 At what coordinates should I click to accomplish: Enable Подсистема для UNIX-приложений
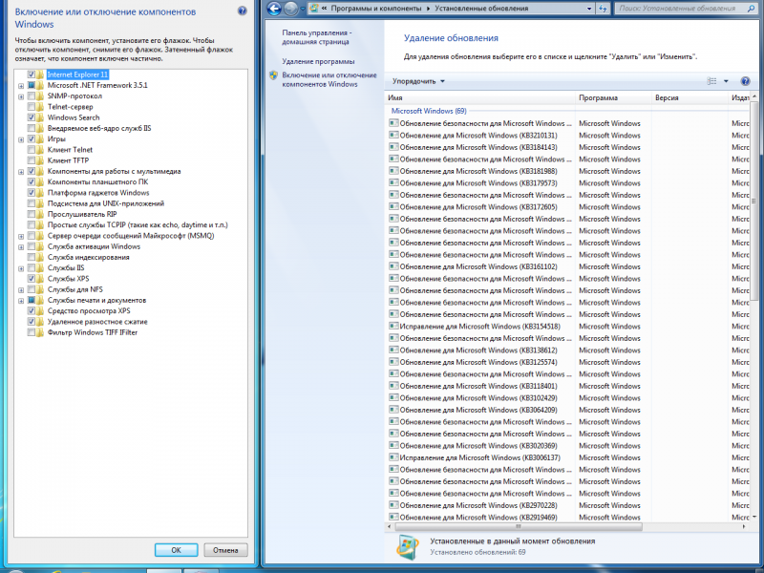(x=32, y=203)
